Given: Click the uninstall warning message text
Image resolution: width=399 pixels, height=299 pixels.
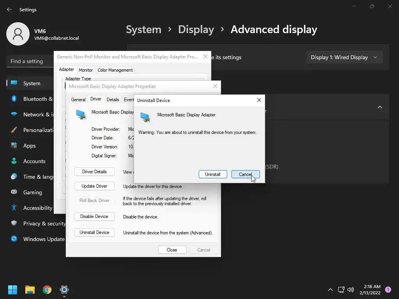Looking at the screenshot, I should (198, 132).
